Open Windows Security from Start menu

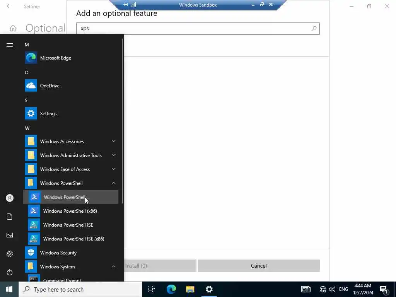point(71,253)
